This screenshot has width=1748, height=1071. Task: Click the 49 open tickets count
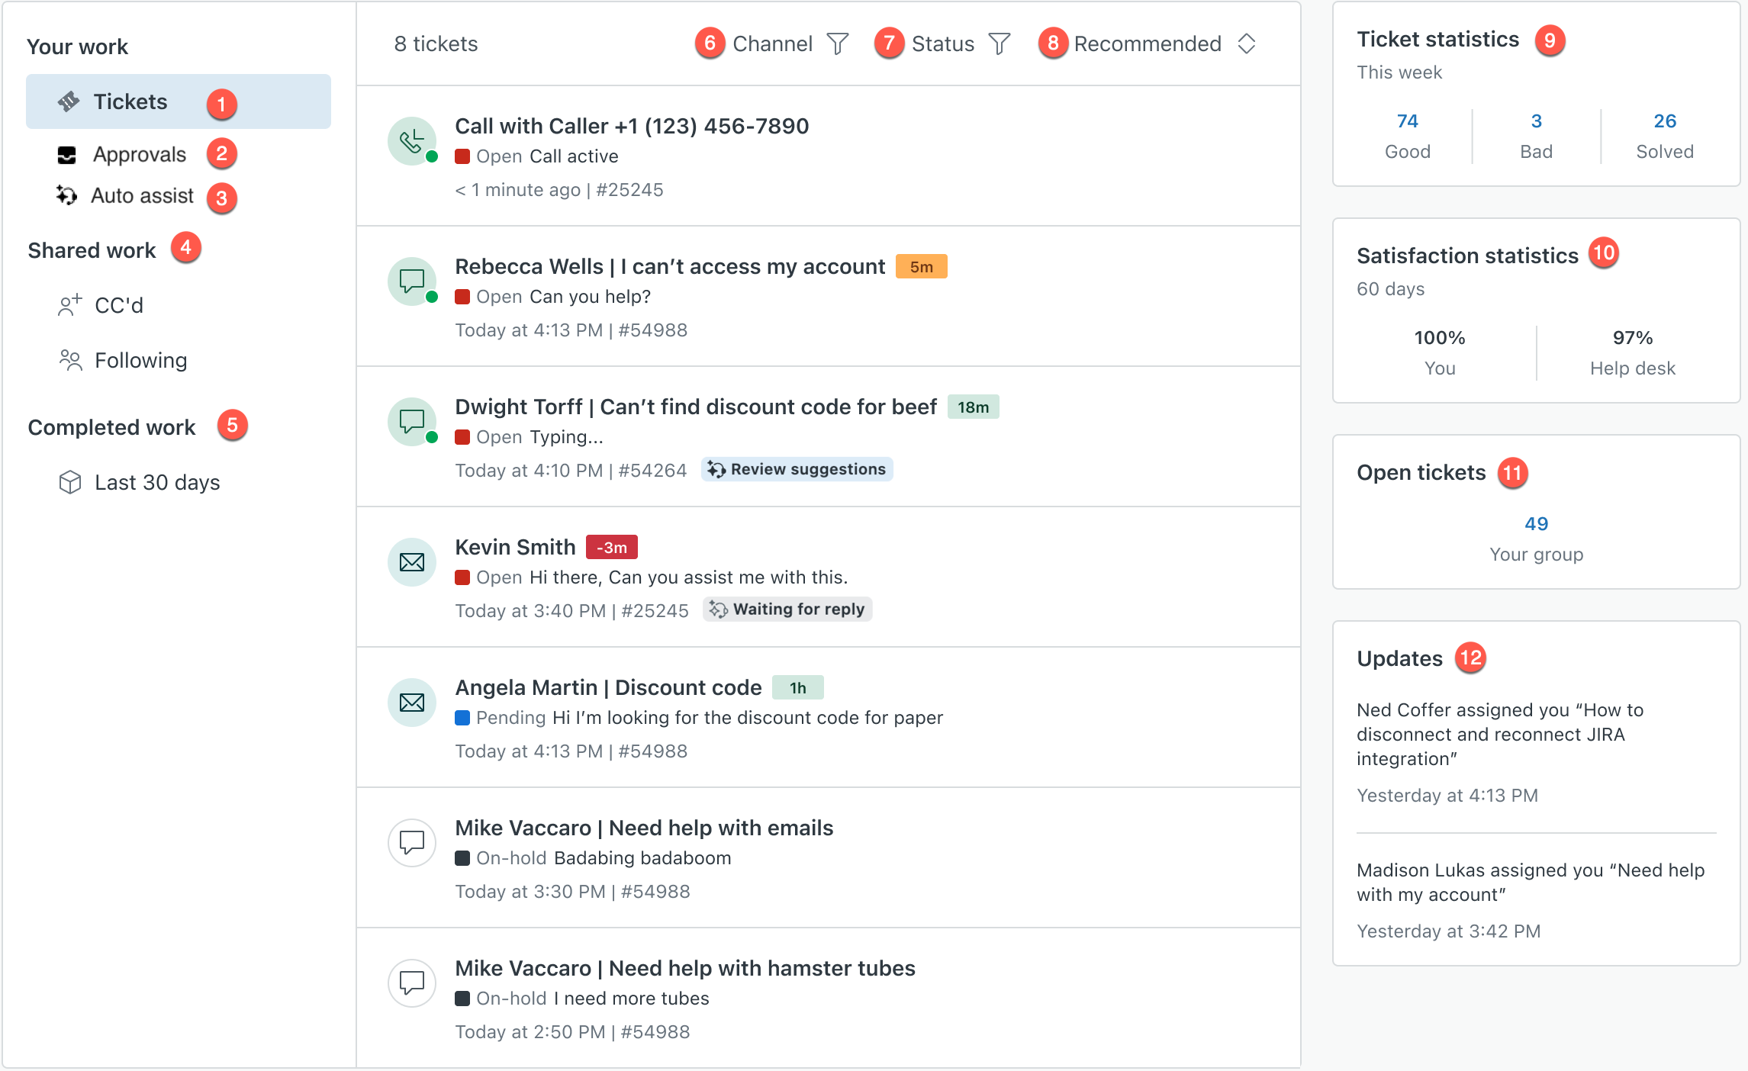(1536, 524)
